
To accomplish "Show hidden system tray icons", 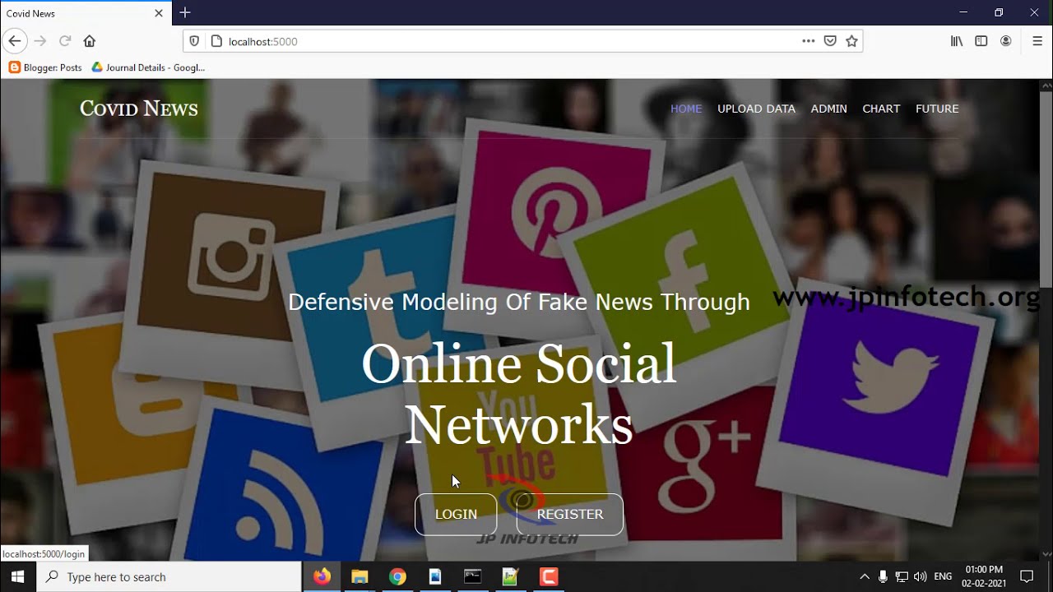I will pos(864,576).
